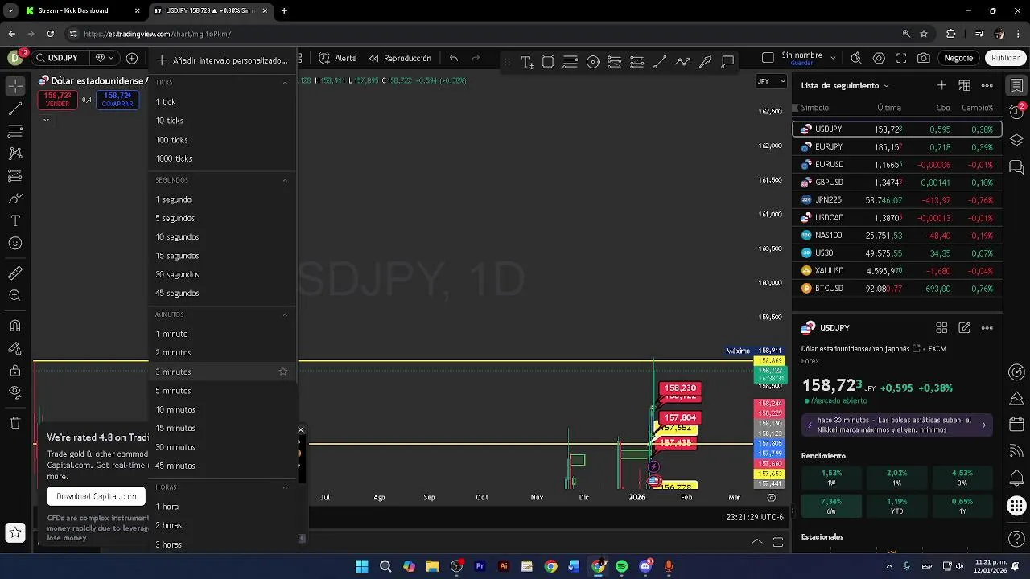
Task: Click Download Capital.com button
Action: [97, 496]
